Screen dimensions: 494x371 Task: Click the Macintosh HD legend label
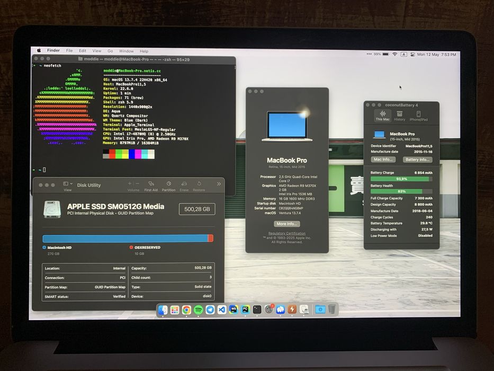point(59,248)
